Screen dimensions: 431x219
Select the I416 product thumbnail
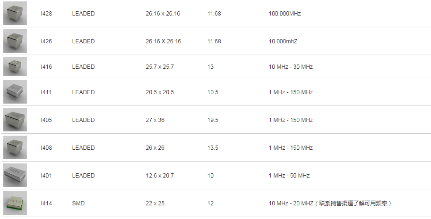coord(15,66)
